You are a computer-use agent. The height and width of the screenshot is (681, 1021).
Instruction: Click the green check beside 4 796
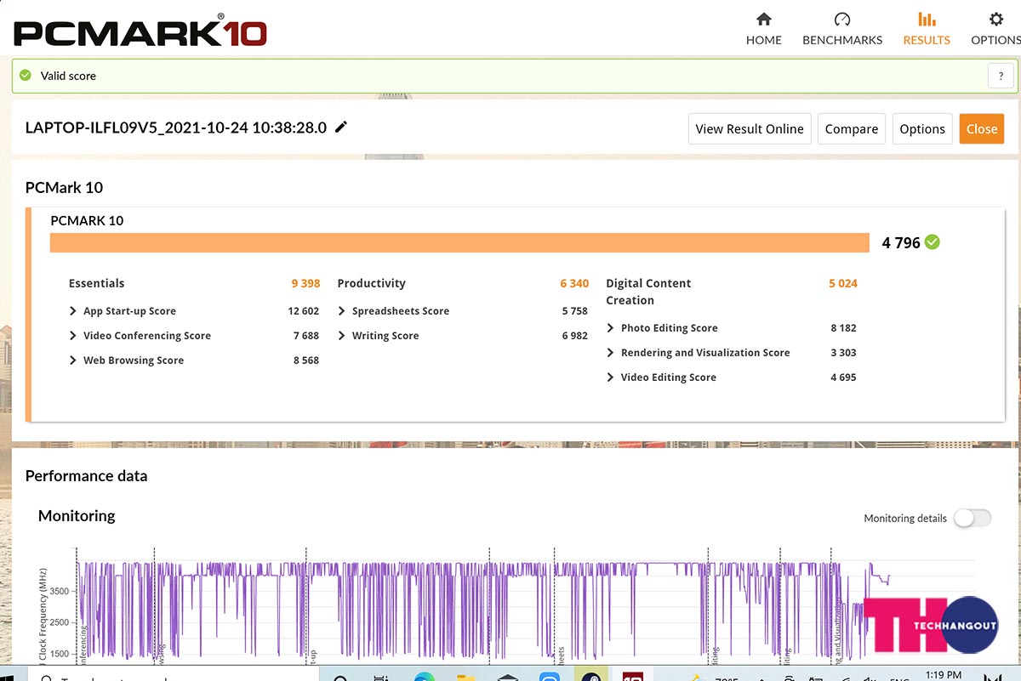pos(933,242)
